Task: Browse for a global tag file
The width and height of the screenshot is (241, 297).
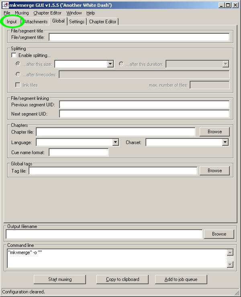Action: tap(214, 171)
